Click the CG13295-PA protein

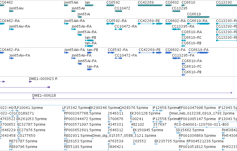click(x=176, y=58)
